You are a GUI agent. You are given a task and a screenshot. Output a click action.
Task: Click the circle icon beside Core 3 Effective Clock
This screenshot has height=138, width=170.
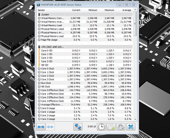pos(39,101)
